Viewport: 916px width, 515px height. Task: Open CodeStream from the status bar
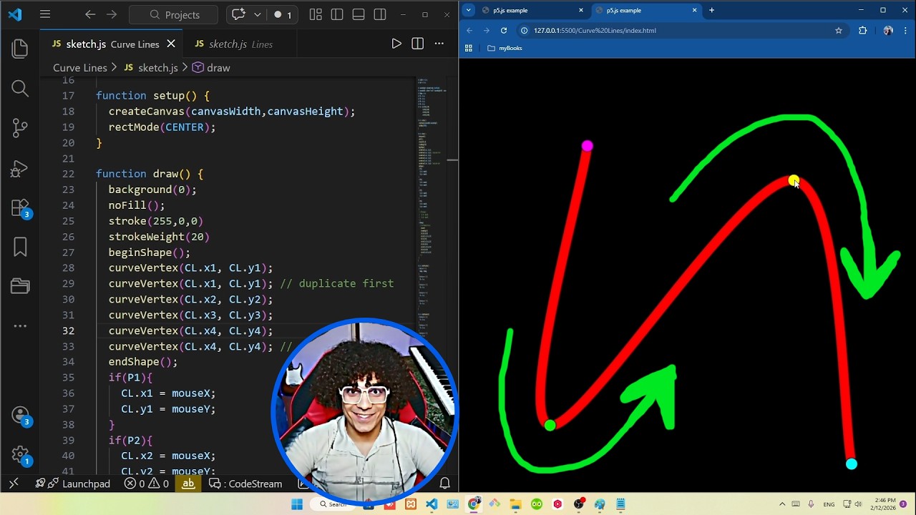coord(246,484)
